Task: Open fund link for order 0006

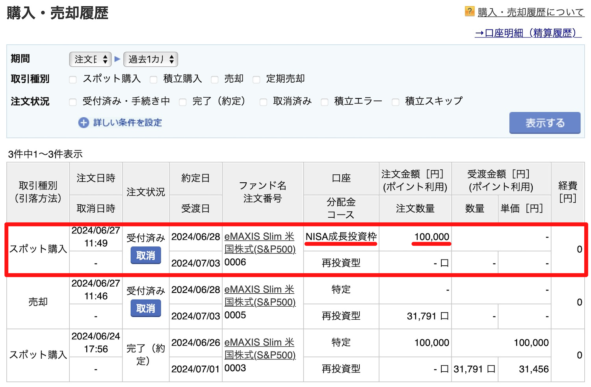Action: (x=260, y=243)
